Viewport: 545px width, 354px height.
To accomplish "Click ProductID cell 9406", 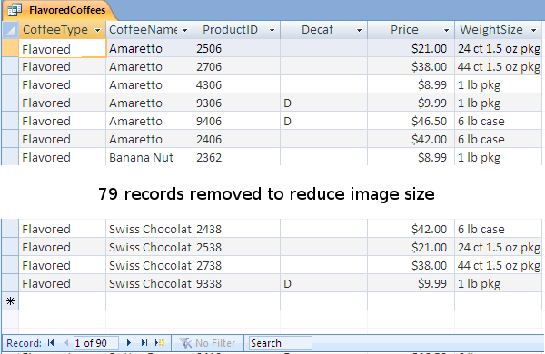I will pos(237,121).
